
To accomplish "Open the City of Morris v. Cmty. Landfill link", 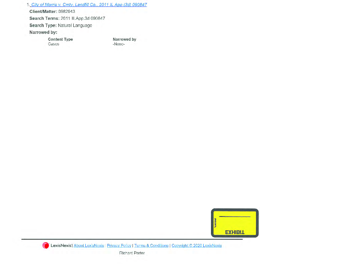I will click(89, 5).
